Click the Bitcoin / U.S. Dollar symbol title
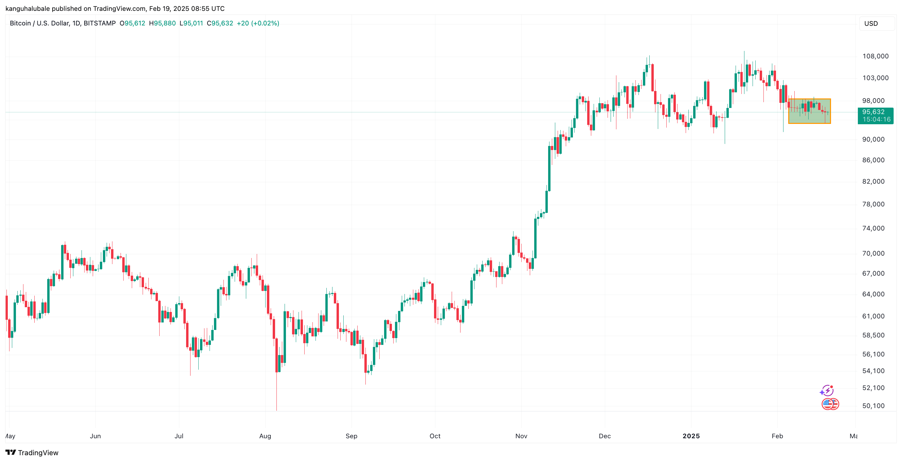This screenshot has height=462, width=902. click(x=62, y=23)
